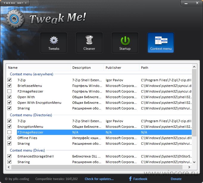Open the Tweaks gear icon section
203x183 pixels.
(54, 43)
